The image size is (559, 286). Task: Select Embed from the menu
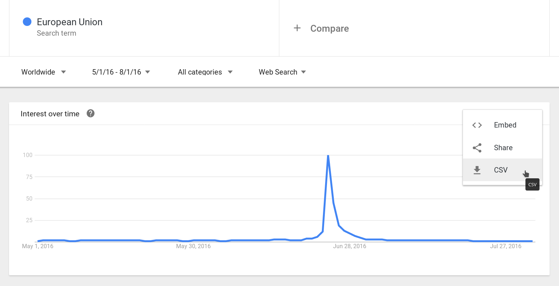click(x=502, y=125)
